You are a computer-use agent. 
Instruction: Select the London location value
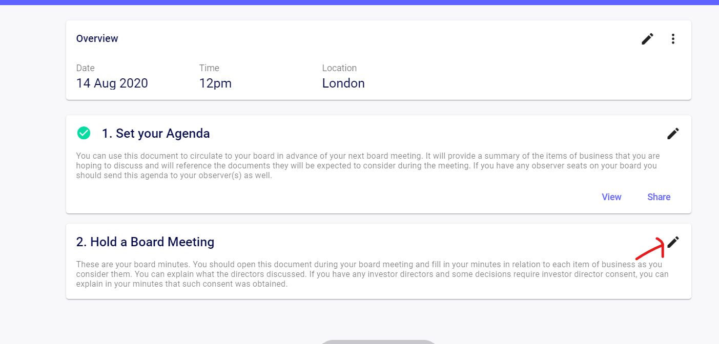(x=343, y=83)
